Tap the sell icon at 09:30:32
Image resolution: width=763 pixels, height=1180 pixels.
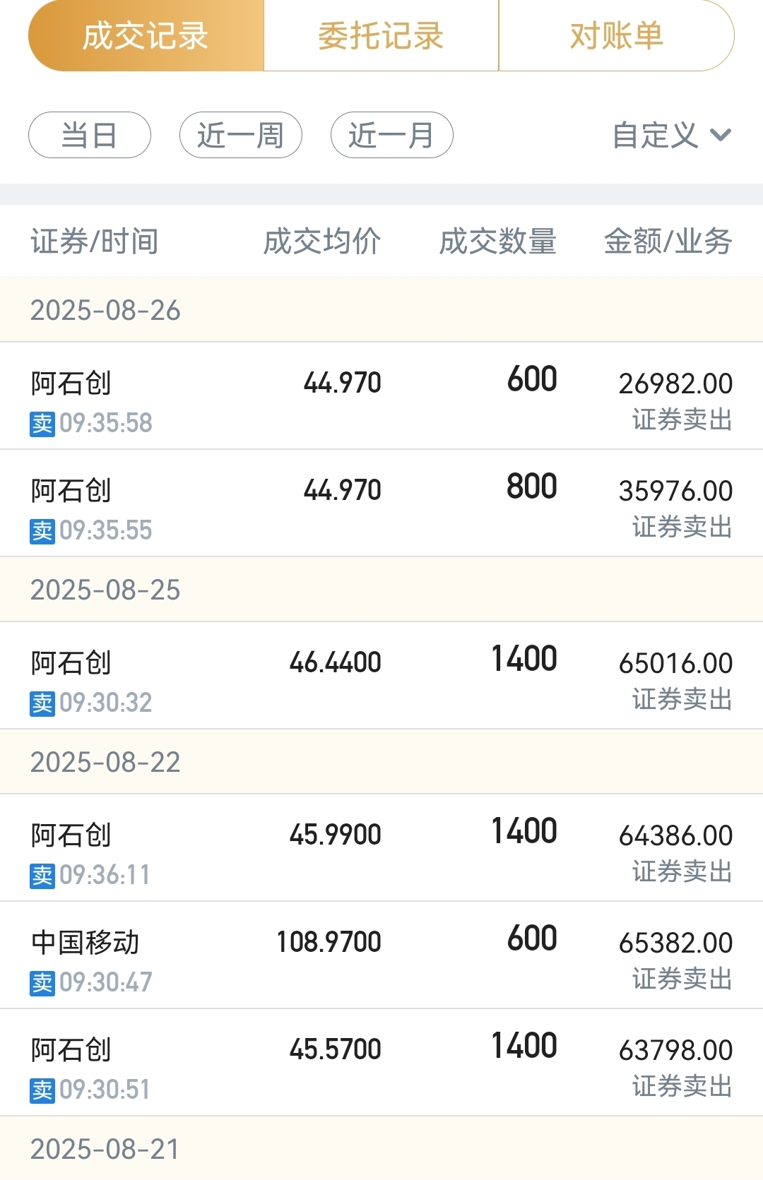coord(42,703)
